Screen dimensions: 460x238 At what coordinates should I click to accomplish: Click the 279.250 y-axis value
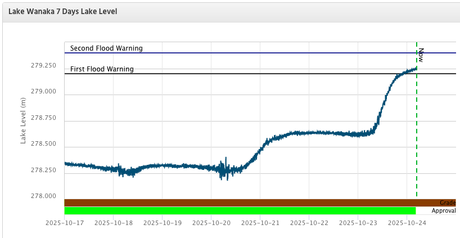click(43, 66)
